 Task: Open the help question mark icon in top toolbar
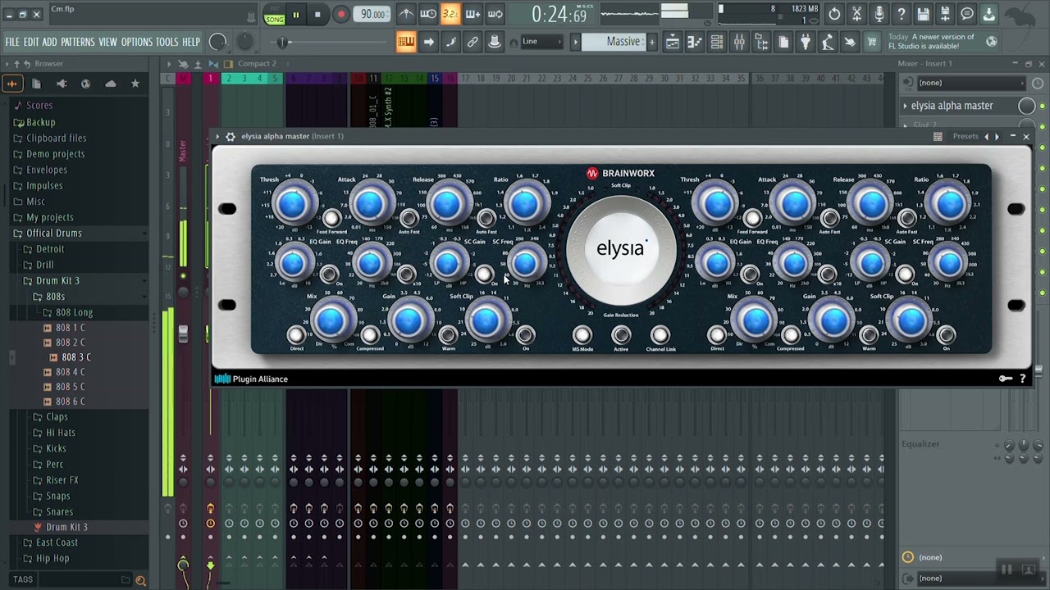(x=901, y=14)
